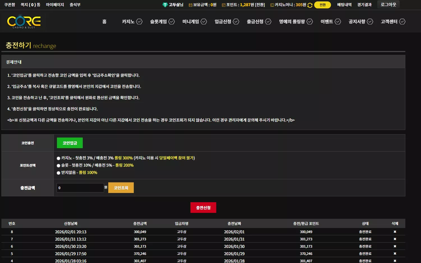Viewport: 421px width, 263px height.
Task: Expand the 미니게임 menu chevron
Action: pos(204,22)
